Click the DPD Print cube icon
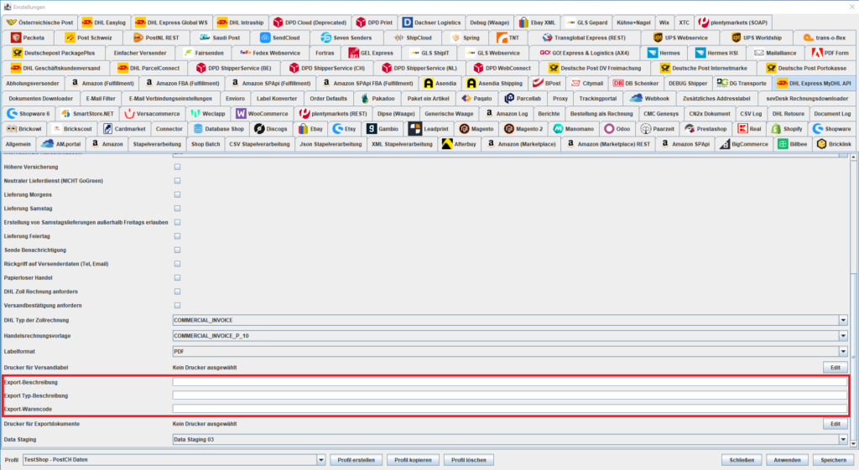Screen dimensions: 859x470 click(x=361, y=23)
